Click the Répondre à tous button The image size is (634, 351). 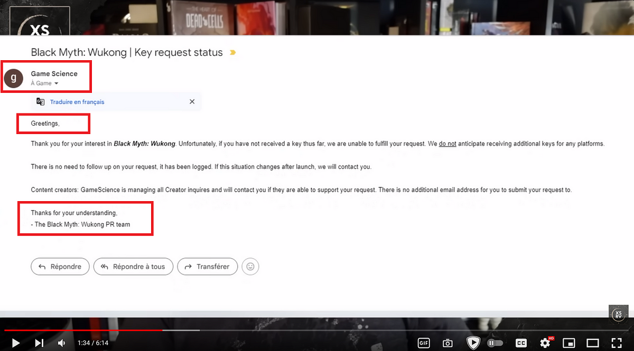[x=133, y=267]
